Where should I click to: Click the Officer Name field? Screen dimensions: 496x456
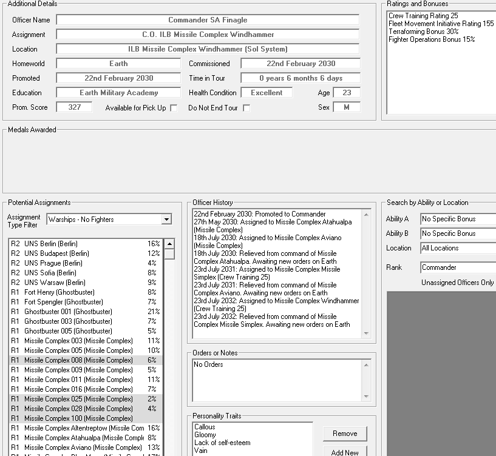(208, 20)
